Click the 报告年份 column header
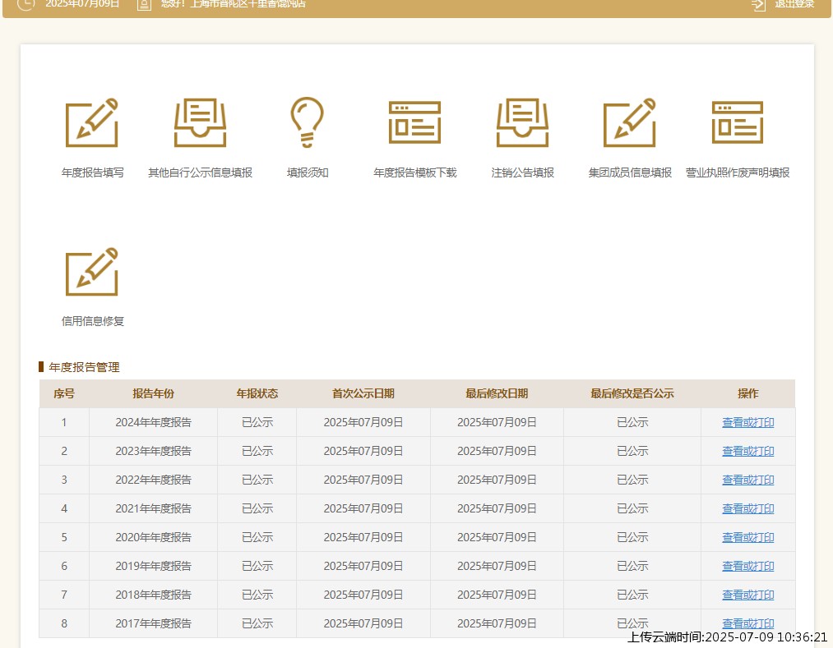Viewport: 833px width, 648px height. pyautogui.click(x=153, y=393)
